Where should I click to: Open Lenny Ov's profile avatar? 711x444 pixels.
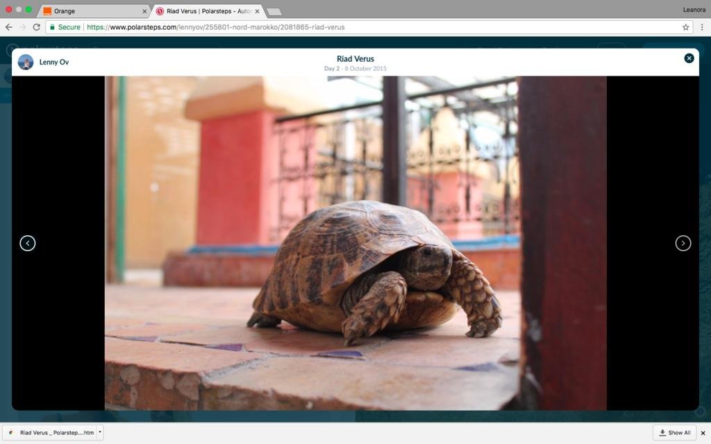tap(26, 62)
